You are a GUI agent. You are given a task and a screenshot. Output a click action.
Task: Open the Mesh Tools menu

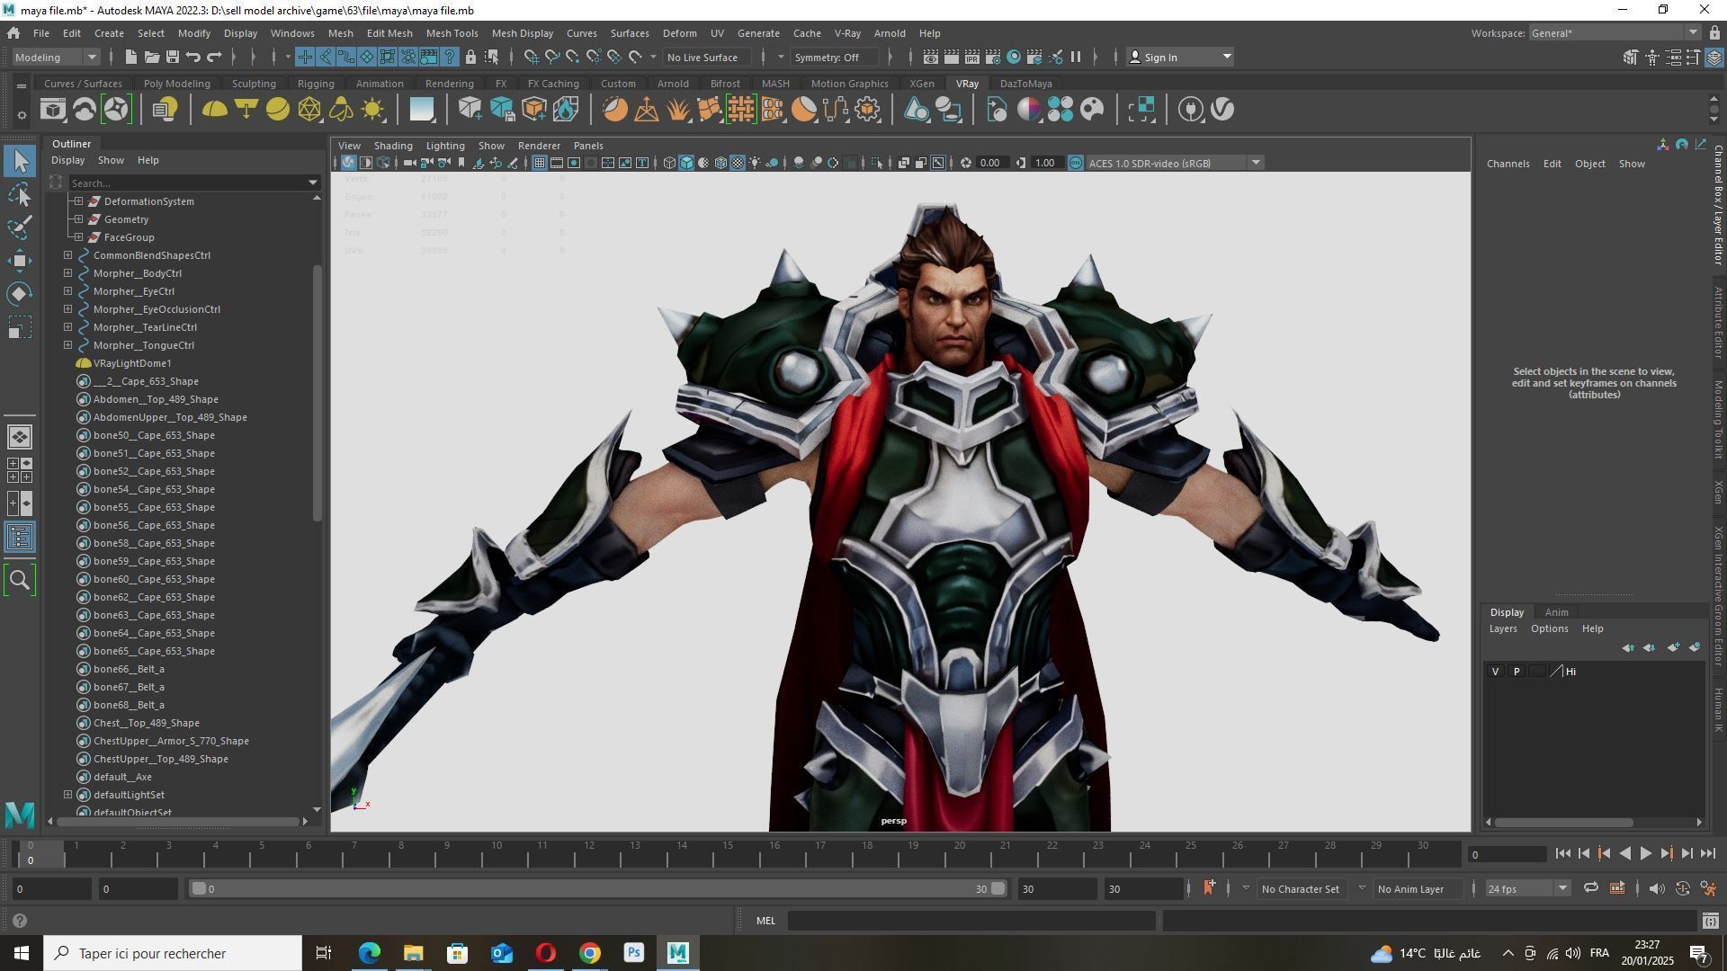click(452, 33)
